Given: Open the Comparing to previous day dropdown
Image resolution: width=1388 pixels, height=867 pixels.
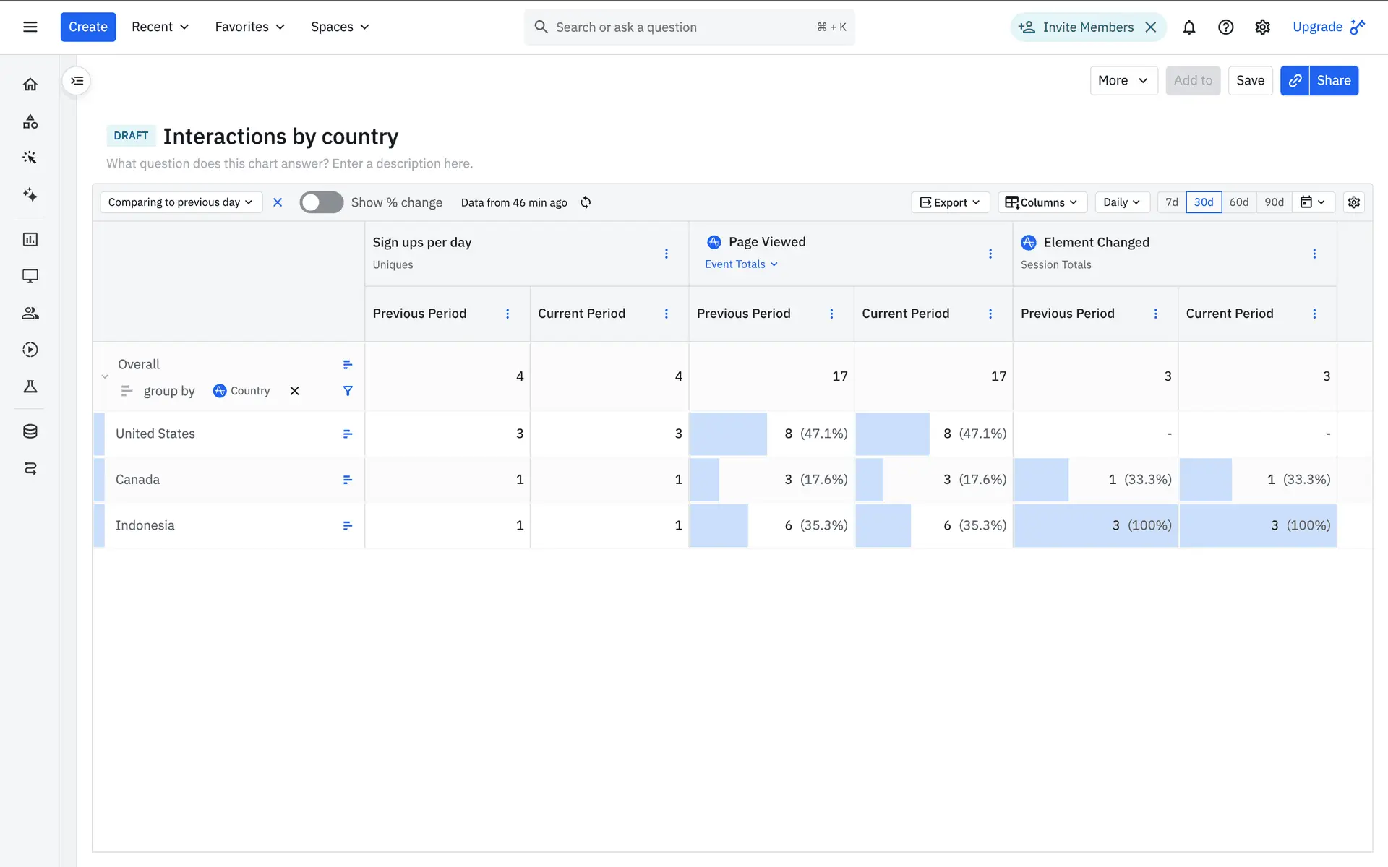Looking at the screenshot, I should (x=180, y=202).
